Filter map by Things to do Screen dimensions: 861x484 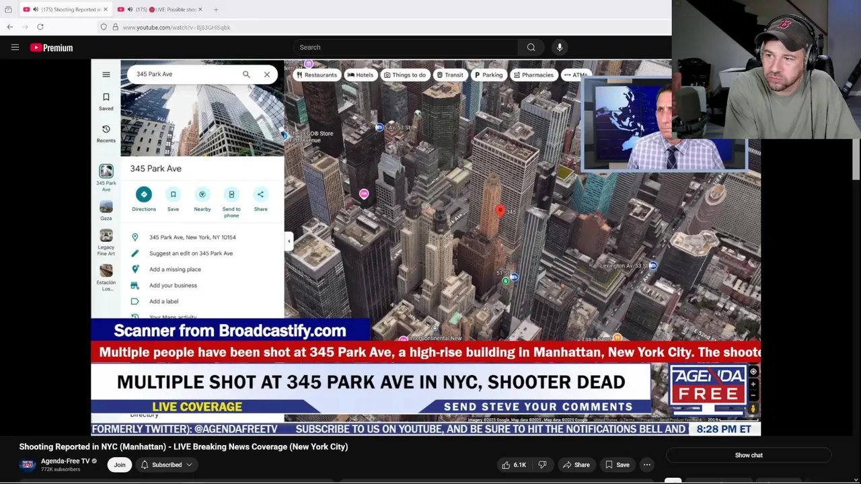[404, 75]
